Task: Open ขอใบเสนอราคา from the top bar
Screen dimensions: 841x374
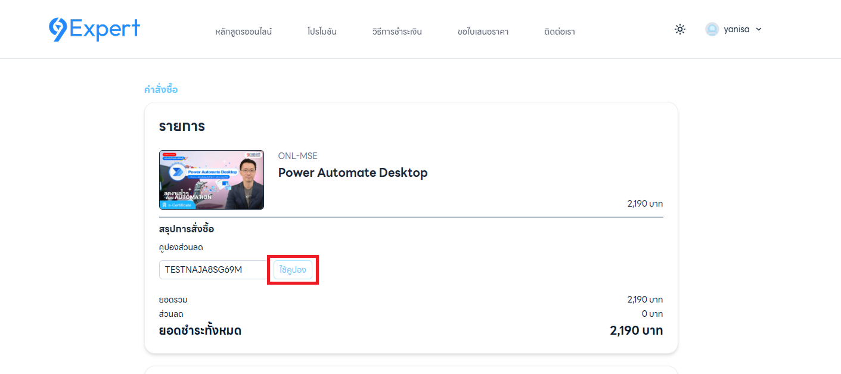Action: point(483,32)
